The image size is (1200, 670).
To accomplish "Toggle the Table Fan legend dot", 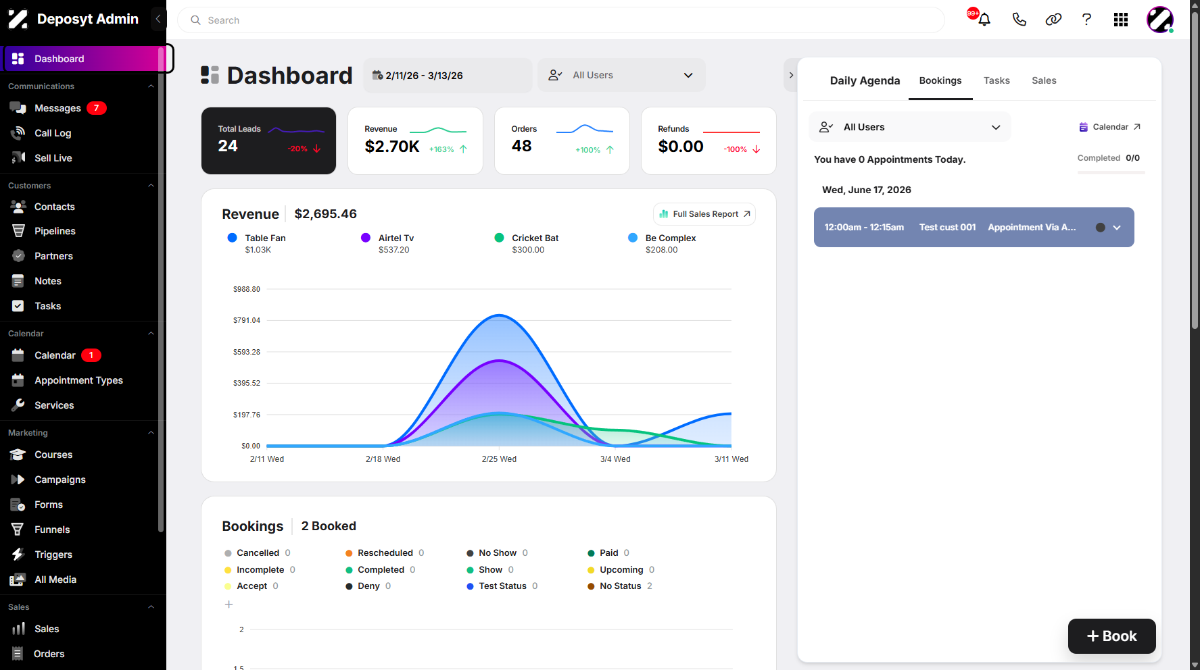I will 232,238.
